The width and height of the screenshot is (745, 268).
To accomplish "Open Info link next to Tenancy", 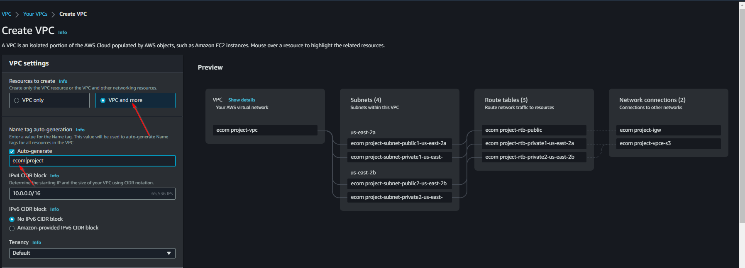I will coord(37,242).
